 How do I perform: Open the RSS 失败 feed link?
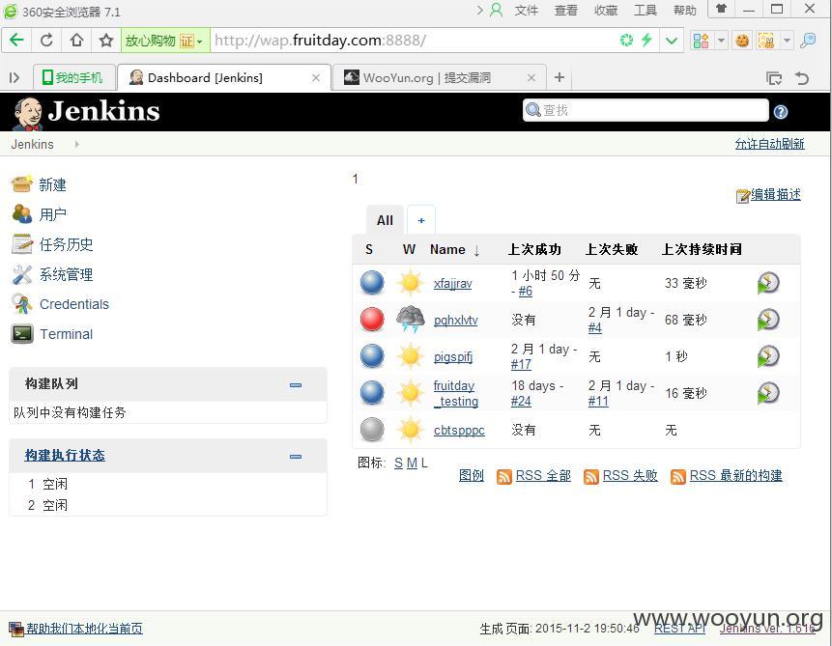pos(630,475)
